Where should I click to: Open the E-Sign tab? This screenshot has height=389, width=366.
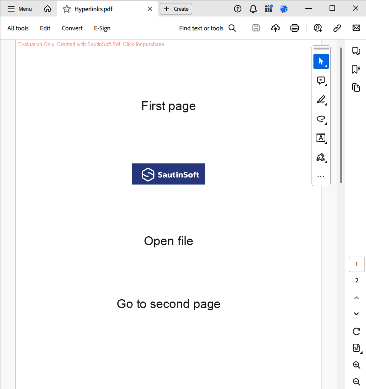tap(102, 28)
